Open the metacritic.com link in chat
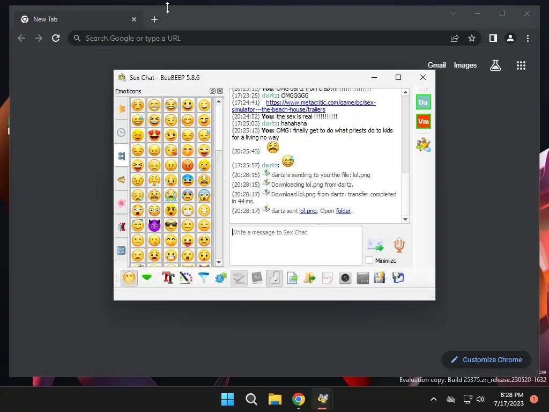 (303, 106)
